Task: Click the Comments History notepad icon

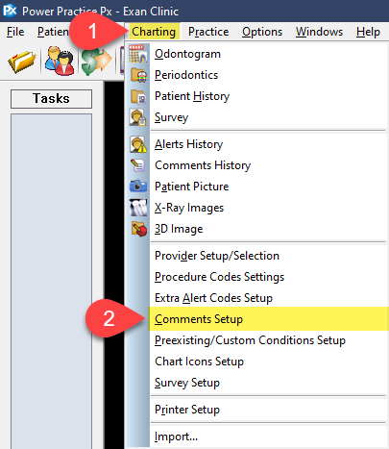Action: click(138, 165)
